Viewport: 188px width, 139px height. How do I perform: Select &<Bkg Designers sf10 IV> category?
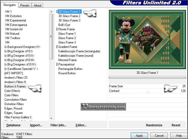pyautogui.click(x=20, y=64)
